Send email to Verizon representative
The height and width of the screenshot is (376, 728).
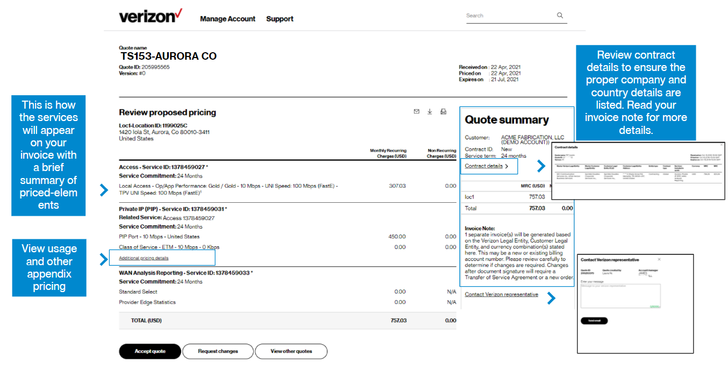coord(594,321)
